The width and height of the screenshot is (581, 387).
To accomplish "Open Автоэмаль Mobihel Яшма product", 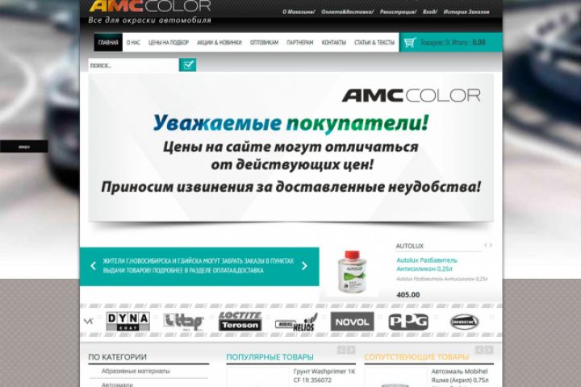I will 460,376.
